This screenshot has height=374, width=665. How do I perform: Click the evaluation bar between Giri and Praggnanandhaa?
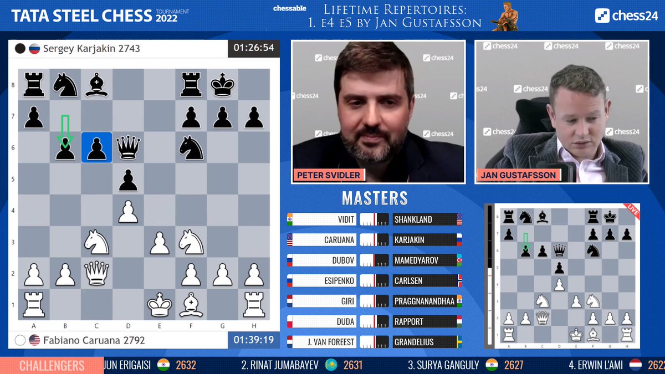pos(374,301)
